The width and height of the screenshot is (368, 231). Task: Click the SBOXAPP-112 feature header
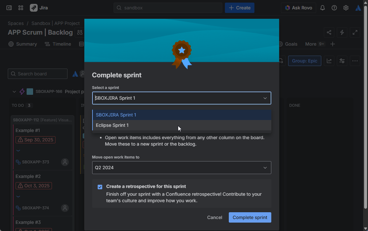click(42, 120)
